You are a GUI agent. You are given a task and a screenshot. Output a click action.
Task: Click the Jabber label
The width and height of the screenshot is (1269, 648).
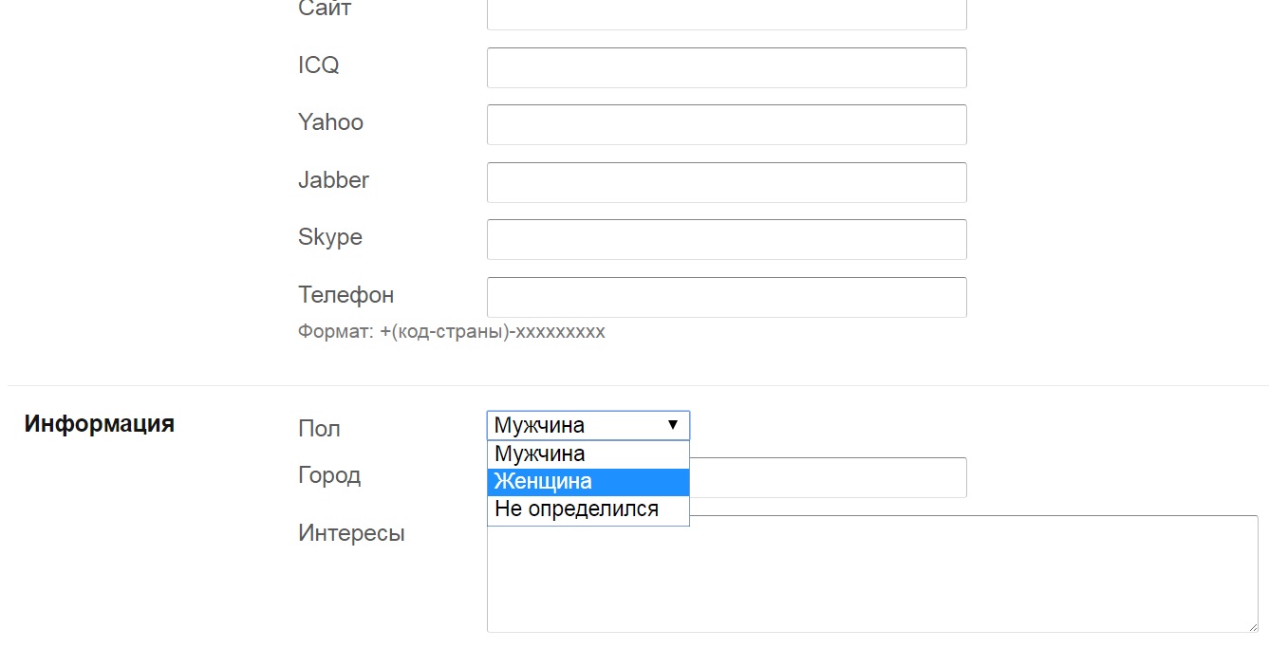333,179
